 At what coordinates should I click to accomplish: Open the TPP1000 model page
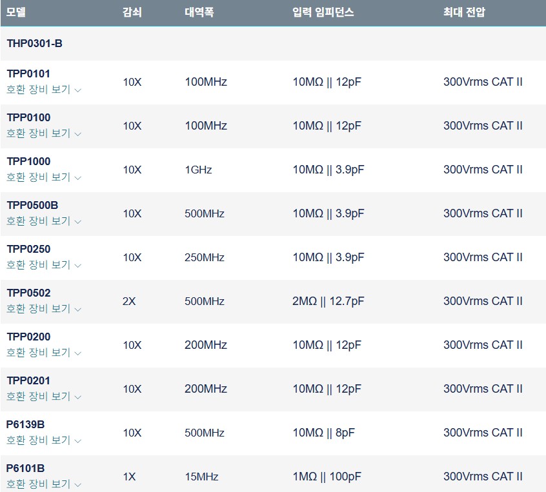click(x=28, y=161)
